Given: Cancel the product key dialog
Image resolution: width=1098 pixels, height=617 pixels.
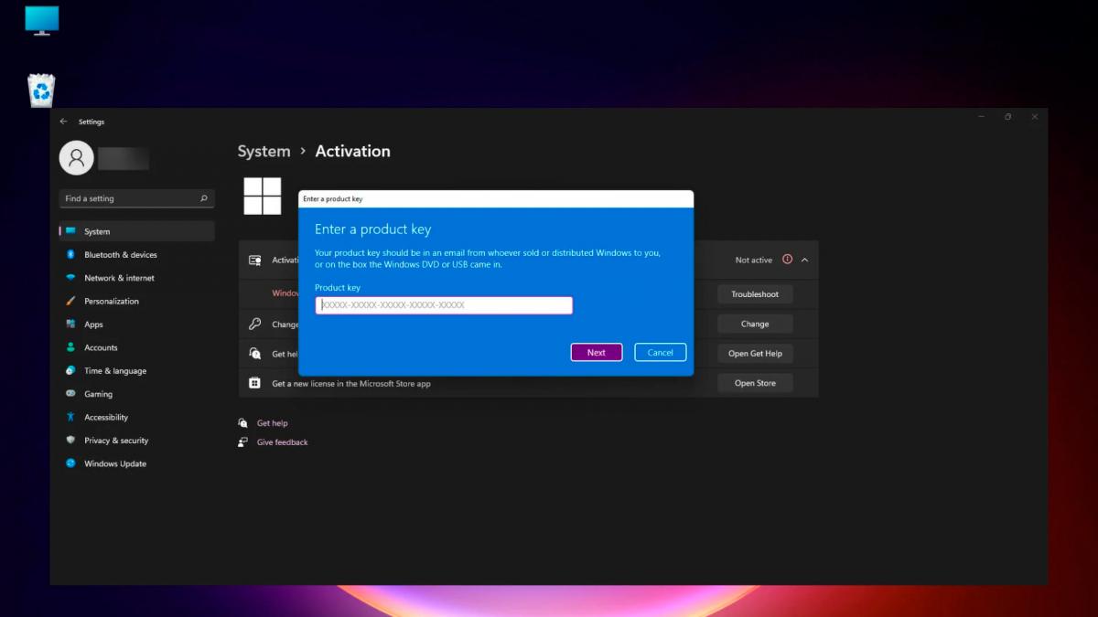Looking at the screenshot, I should [x=661, y=353].
